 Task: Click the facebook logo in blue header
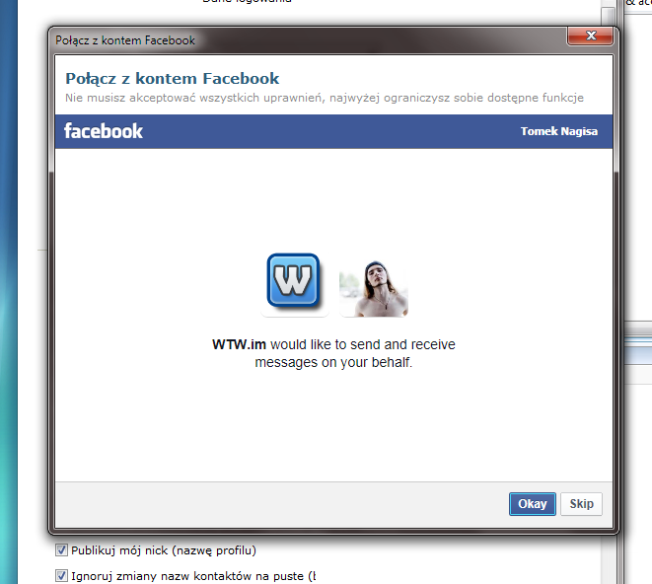pos(104,131)
